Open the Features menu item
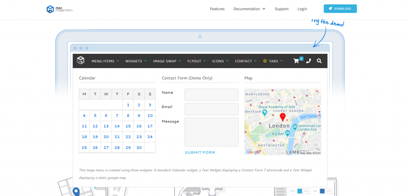Image resolution: width=409 pixels, height=196 pixels. pyautogui.click(x=217, y=9)
